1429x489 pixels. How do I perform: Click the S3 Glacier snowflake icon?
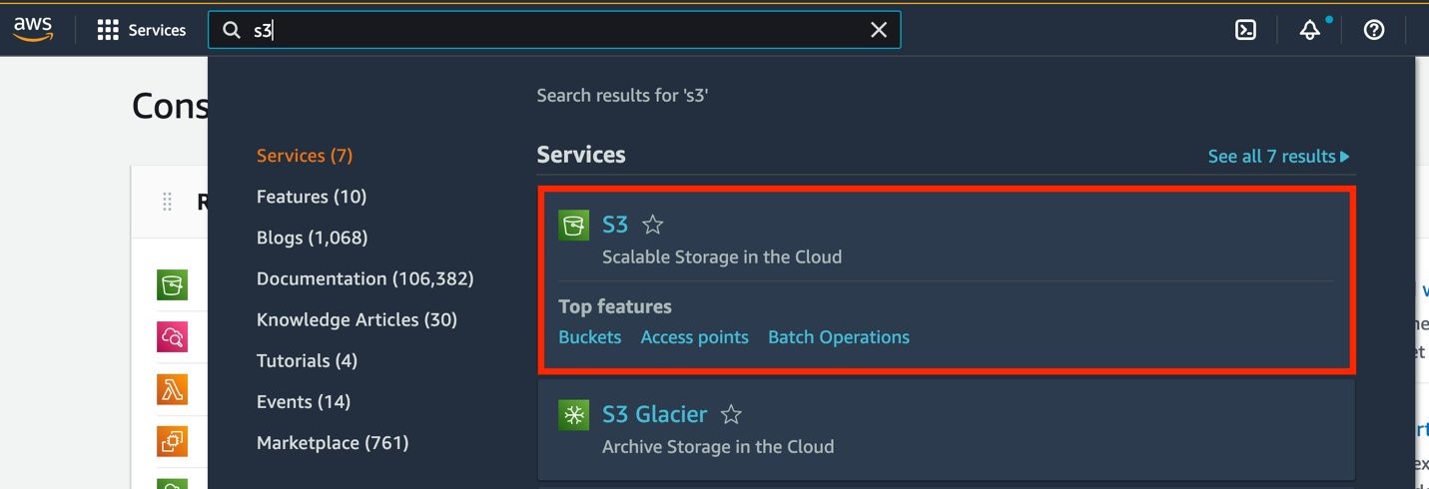(573, 414)
